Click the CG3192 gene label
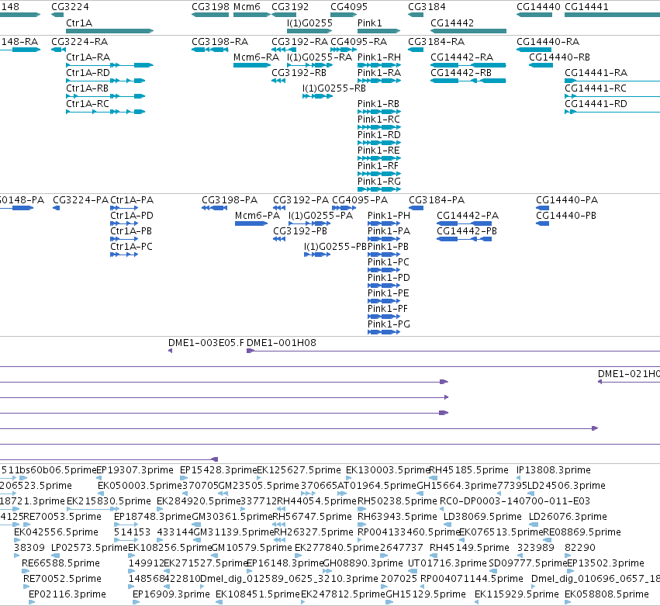 (290, 7)
